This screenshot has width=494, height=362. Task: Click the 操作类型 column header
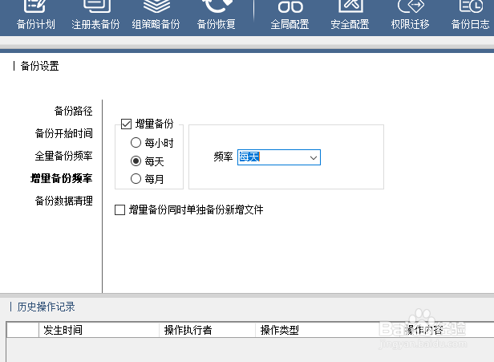(x=328, y=330)
